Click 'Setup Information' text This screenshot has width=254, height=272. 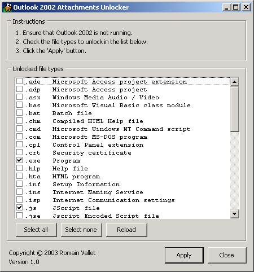tap(86, 185)
